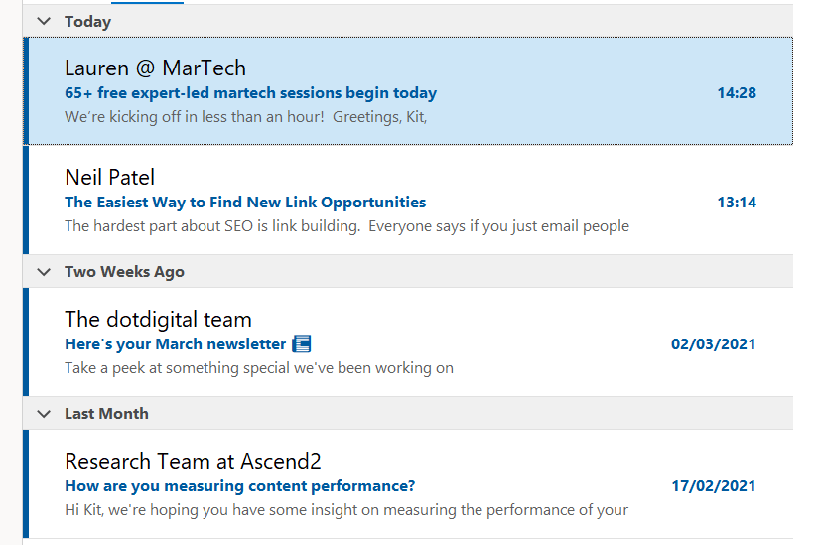Viewport: 821px width, 545px height.
Task: Click the 14:28 timestamp
Action: tap(737, 93)
